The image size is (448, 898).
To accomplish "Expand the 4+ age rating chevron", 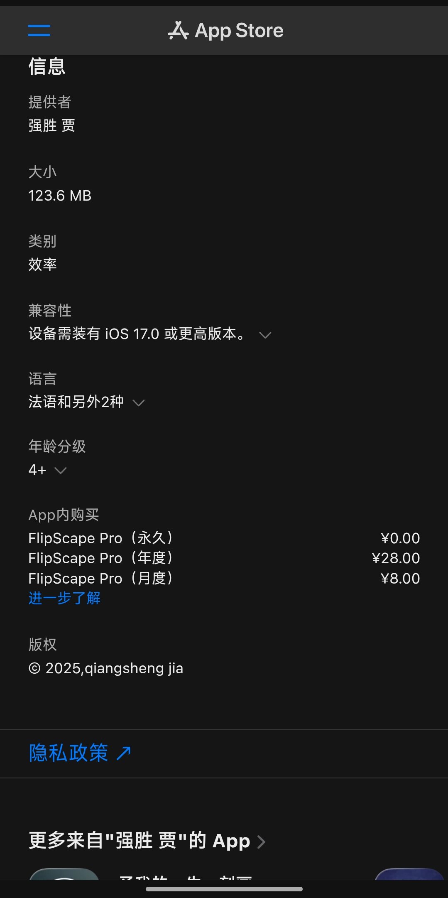I will pyautogui.click(x=61, y=470).
